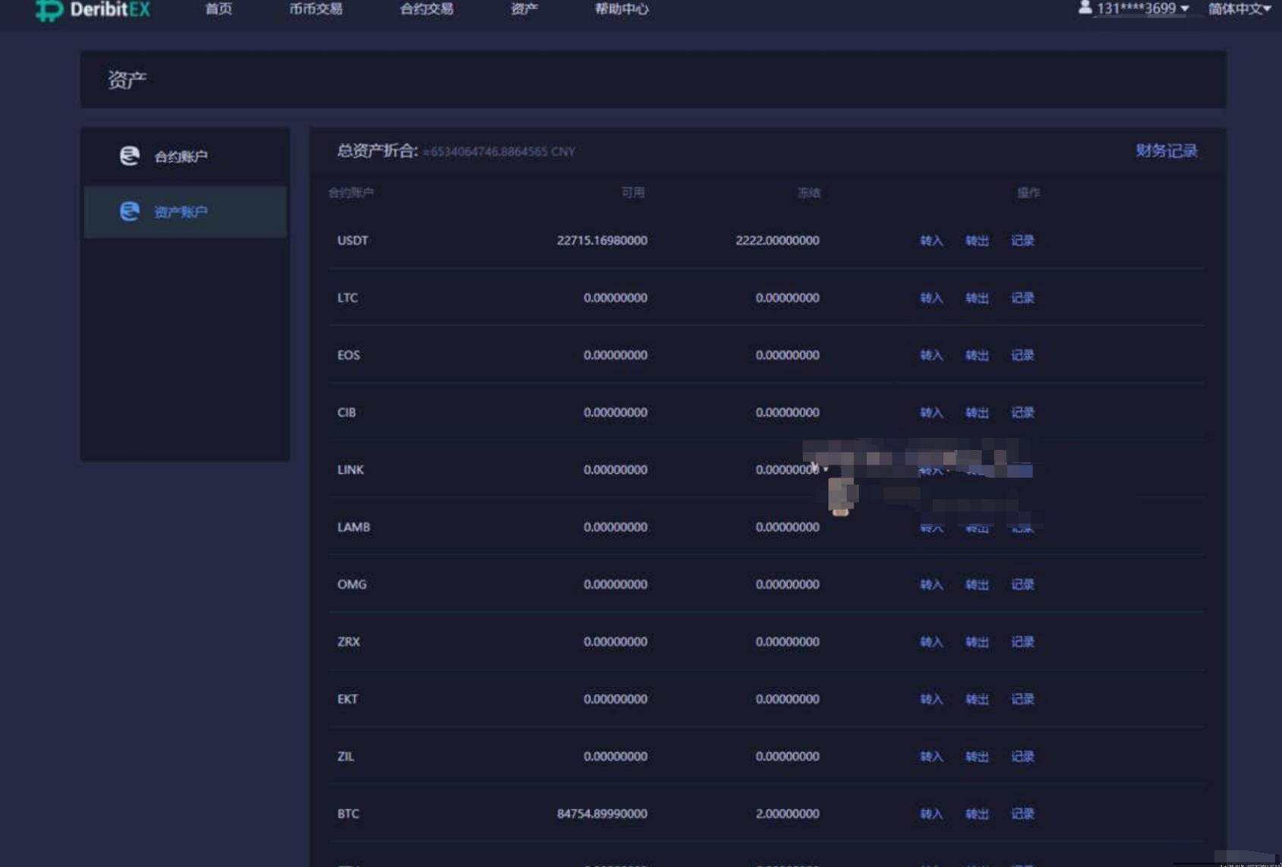Screen dimensions: 1282x867
Task: Open 财务记录 link
Action: 1167,150
